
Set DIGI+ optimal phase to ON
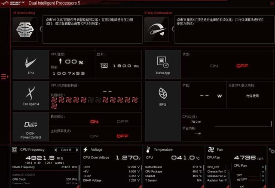95,122
